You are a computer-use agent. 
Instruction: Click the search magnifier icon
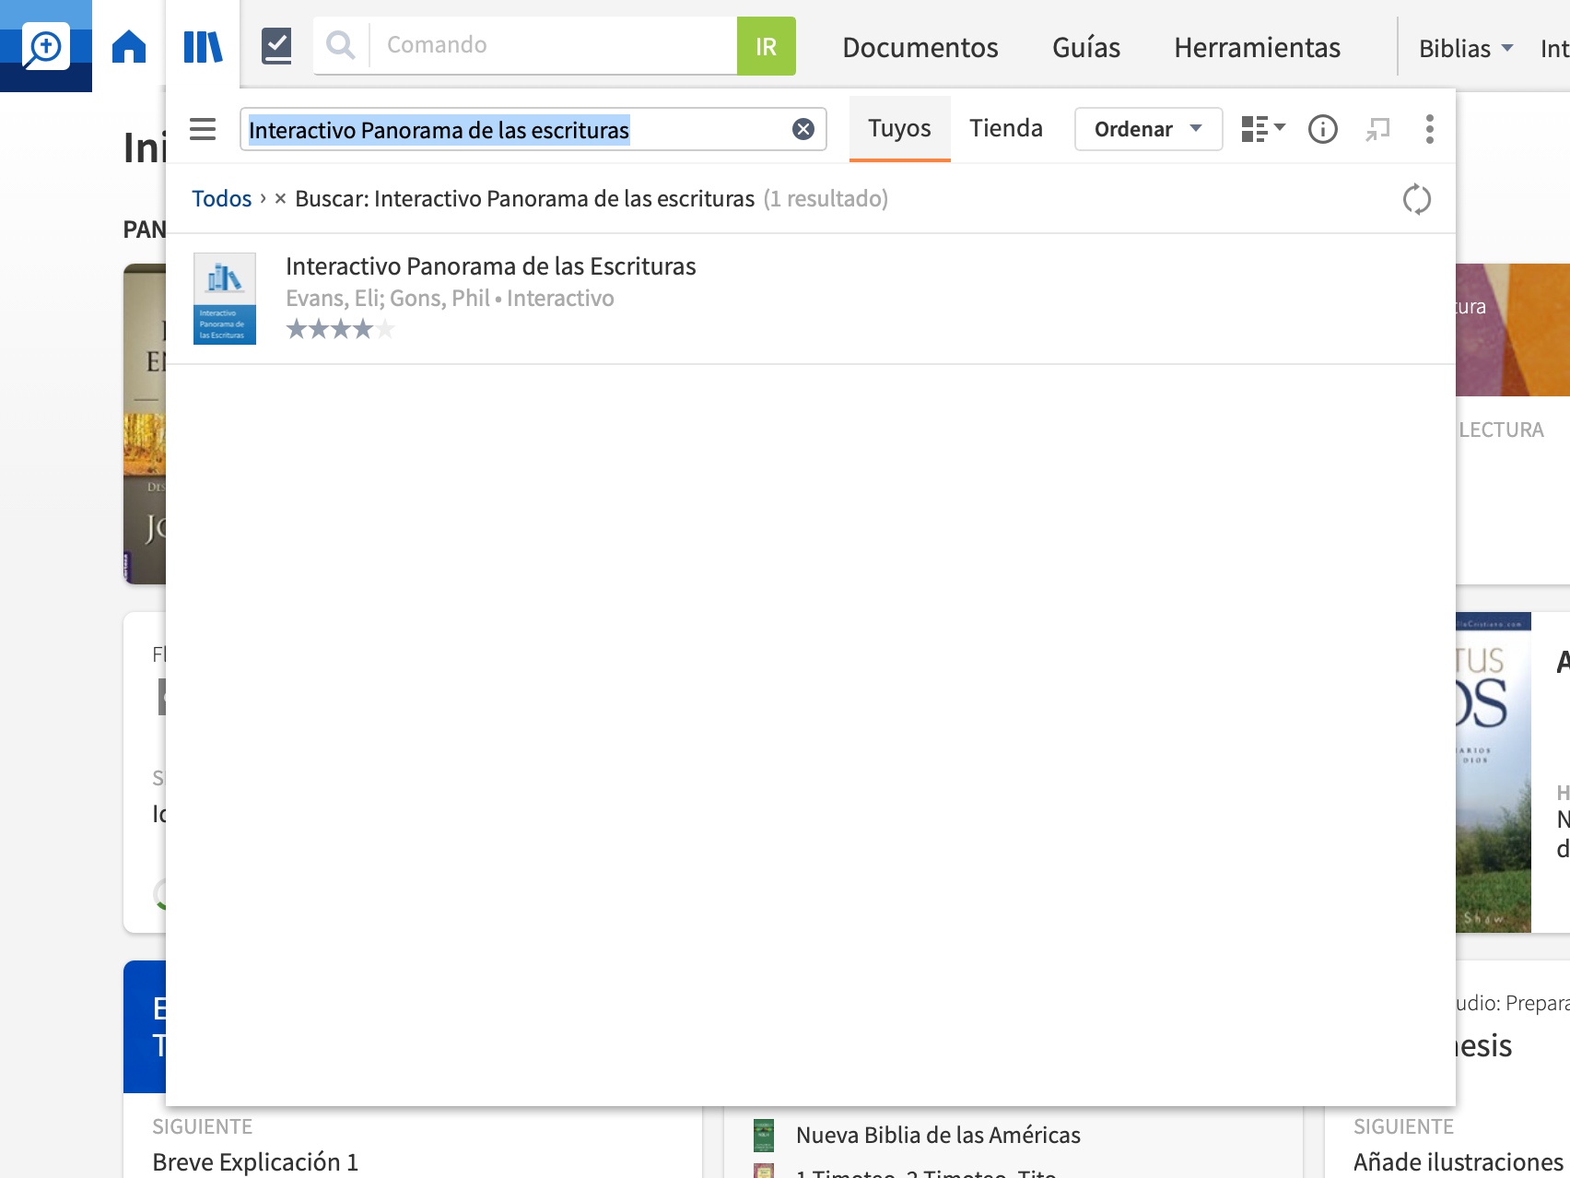[341, 45]
